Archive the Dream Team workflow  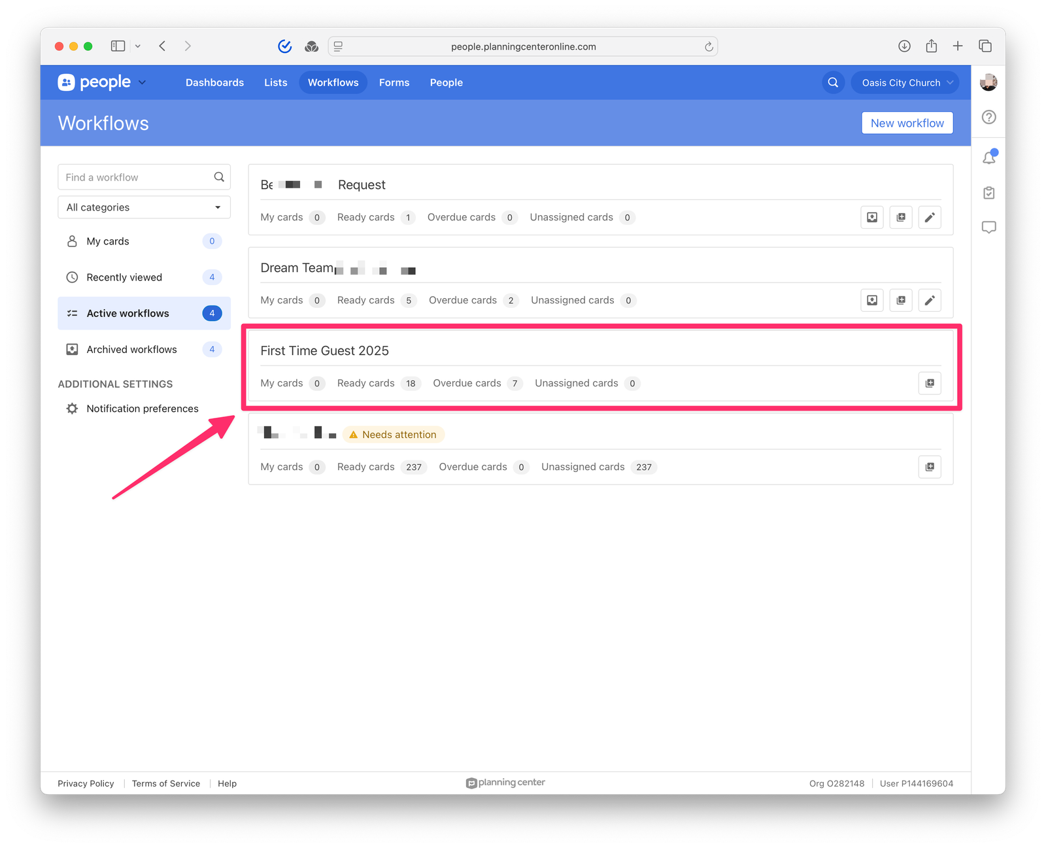(872, 300)
